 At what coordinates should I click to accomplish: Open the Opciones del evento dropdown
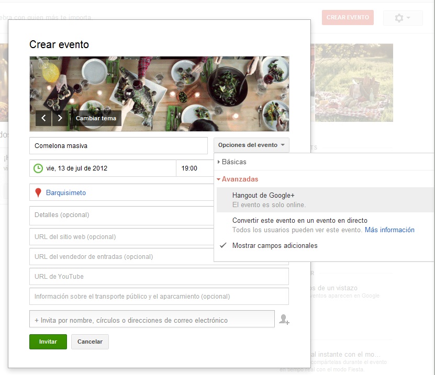click(x=251, y=145)
